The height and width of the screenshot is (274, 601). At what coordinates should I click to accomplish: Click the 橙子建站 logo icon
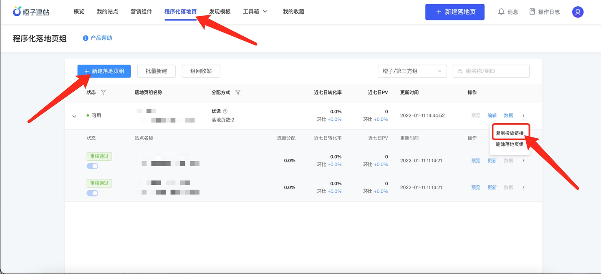coord(17,11)
